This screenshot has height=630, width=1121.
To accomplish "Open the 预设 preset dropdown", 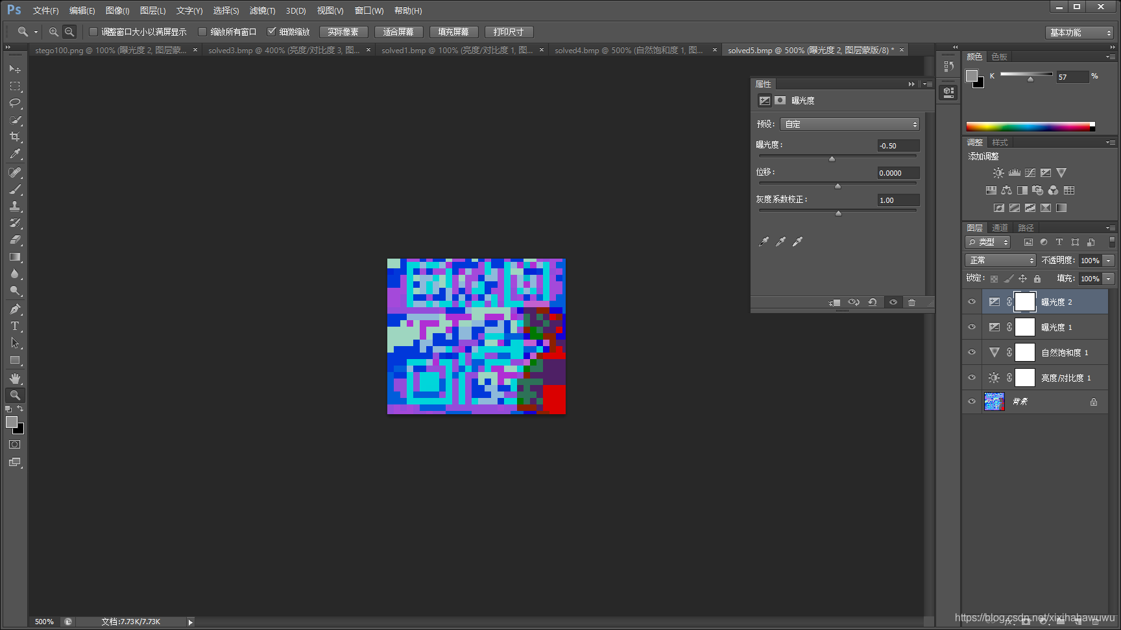I will pos(850,124).
